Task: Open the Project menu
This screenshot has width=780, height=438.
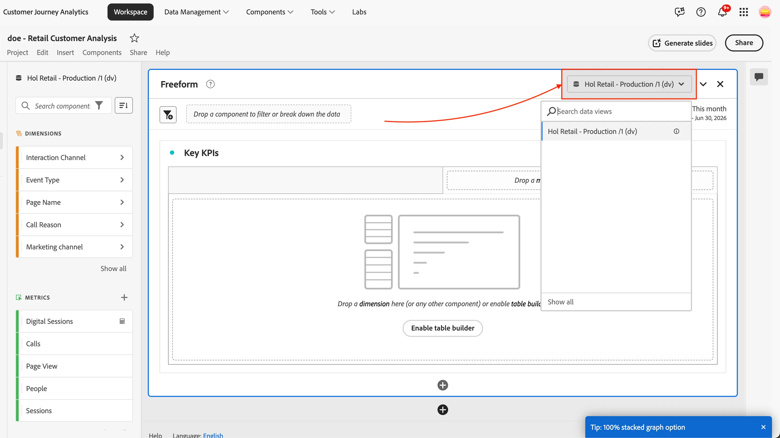Action: (17, 52)
